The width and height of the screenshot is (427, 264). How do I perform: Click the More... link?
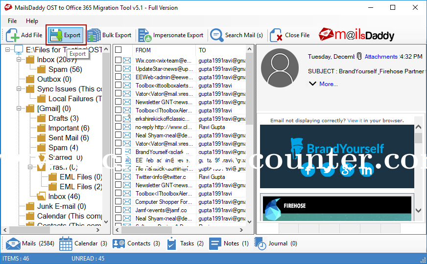pos(329,84)
